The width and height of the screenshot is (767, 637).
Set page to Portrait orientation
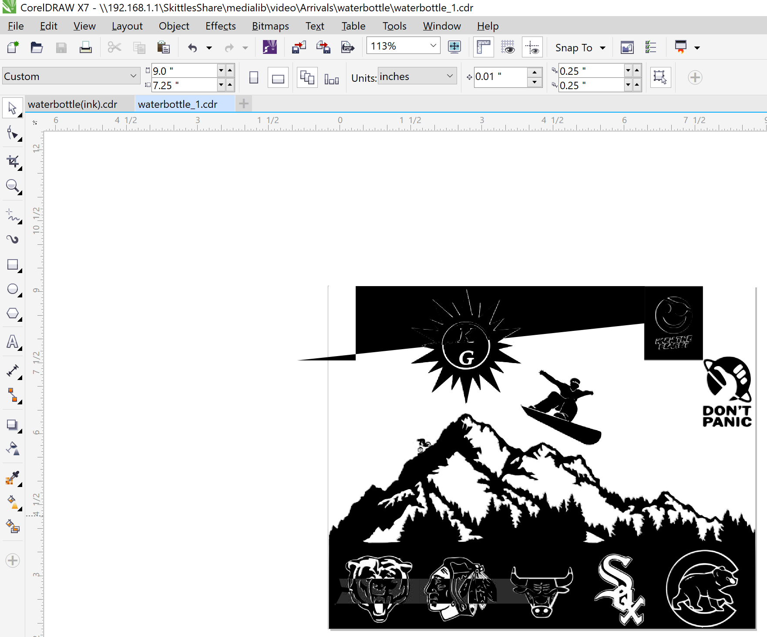pyautogui.click(x=254, y=78)
